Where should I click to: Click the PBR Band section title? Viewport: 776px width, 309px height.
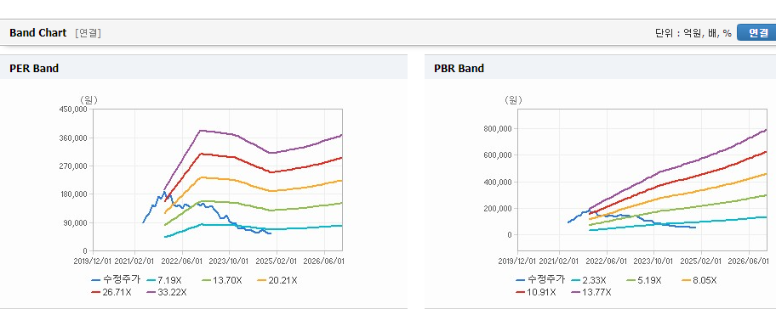[x=459, y=69]
